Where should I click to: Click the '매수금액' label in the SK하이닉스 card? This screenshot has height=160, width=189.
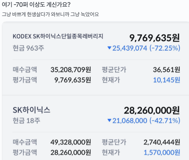tap(25, 142)
